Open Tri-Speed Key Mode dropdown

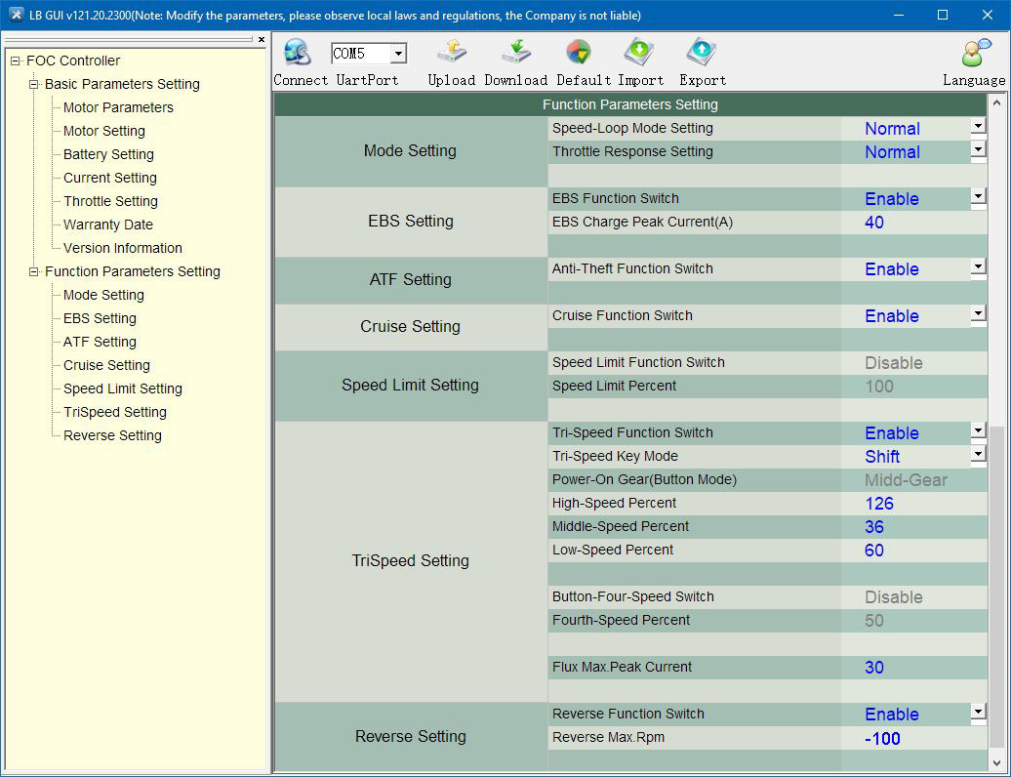point(978,455)
